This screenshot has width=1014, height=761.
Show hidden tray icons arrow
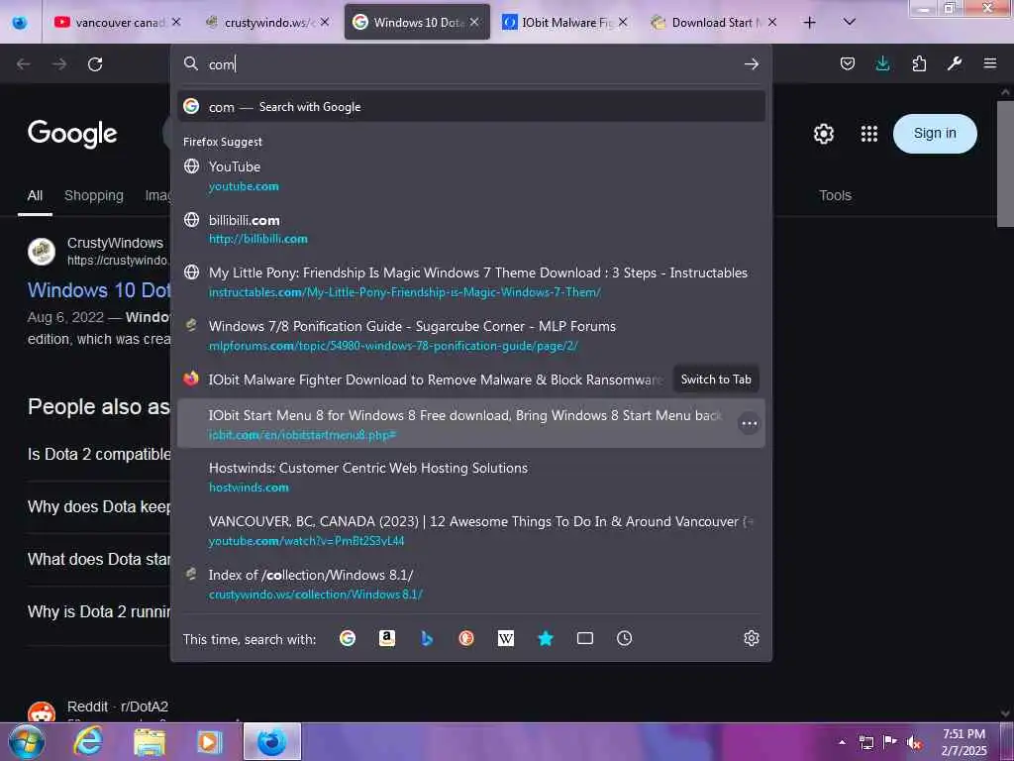click(x=842, y=742)
